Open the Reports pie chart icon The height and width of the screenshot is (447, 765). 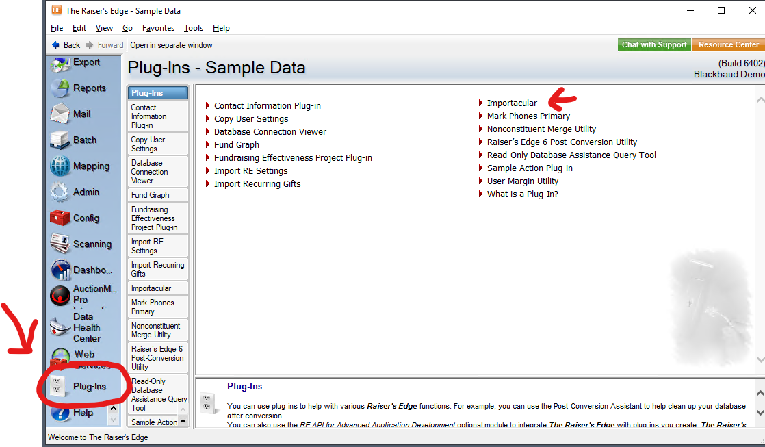tap(60, 88)
